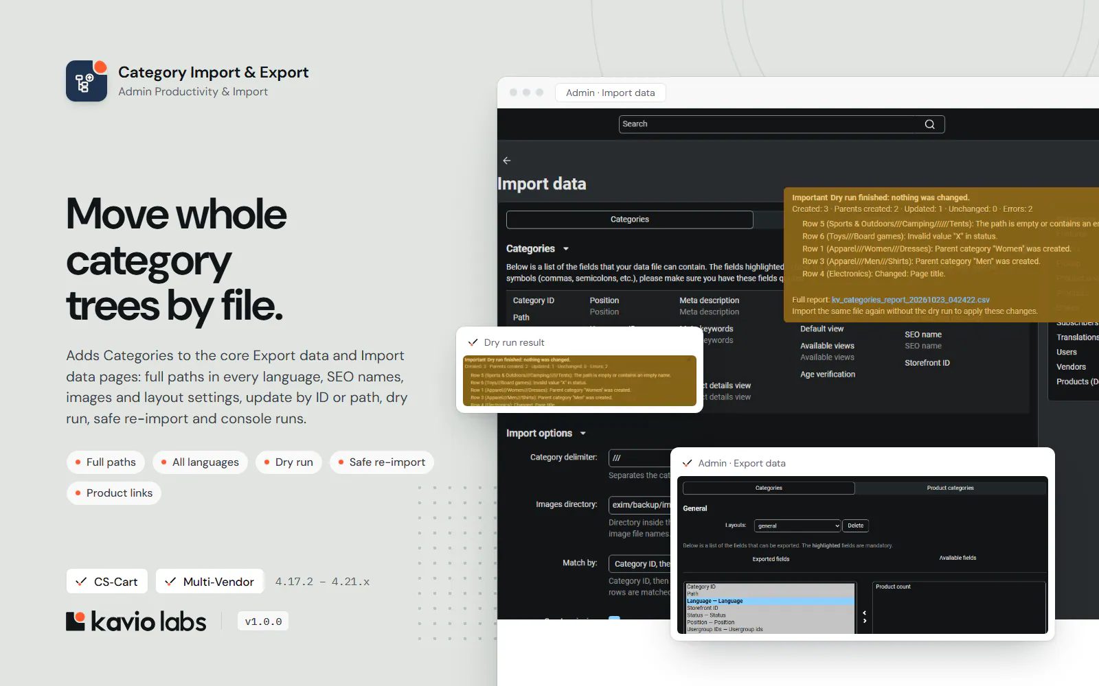Select 'Category ID' in Exported fields list
The width and height of the screenshot is (1099, 686).
click(x=770, y=587)
